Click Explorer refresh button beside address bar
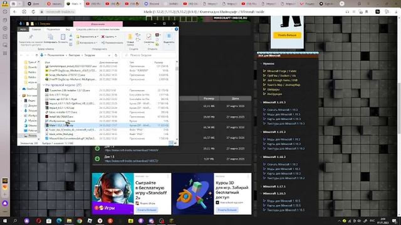This screenshot has width=401, height=225. (116, 55)
